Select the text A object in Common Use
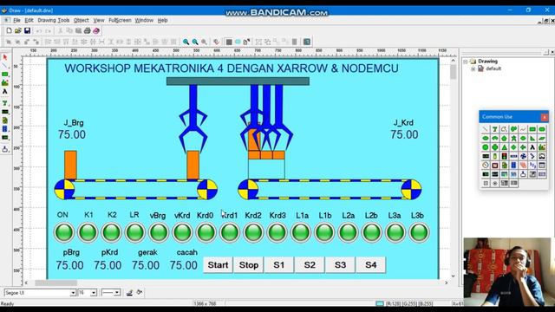 pyautogui.click(x=532, y=147)
